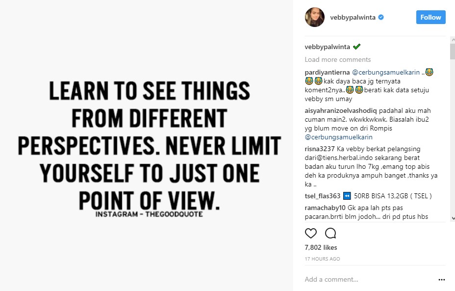Image resolution: width=455 pixels, height=291 pixels.
Task: Open ramachaby10 commenter profile
Action: pos(325,208)
